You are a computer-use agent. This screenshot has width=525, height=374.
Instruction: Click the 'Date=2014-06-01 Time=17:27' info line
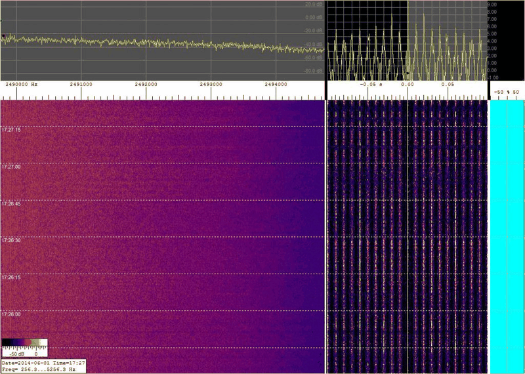[x=43, y=364]
